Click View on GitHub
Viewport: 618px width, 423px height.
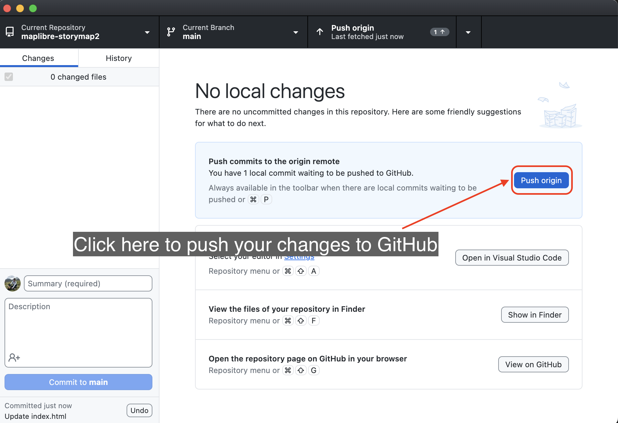533,364
